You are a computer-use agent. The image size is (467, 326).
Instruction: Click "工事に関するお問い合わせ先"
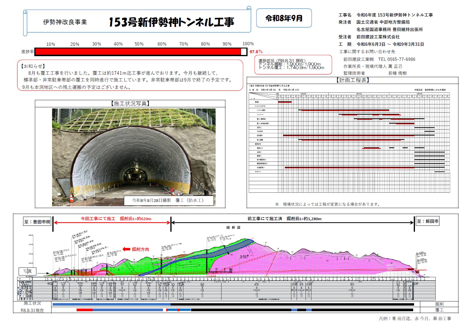(367, 52)
